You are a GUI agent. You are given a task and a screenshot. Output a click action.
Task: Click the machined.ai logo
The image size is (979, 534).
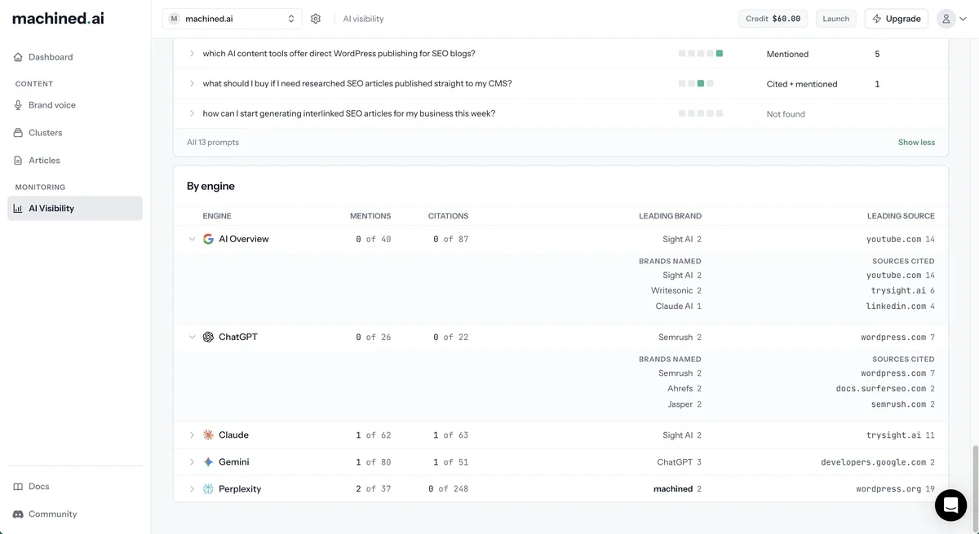tap(58, 18)
